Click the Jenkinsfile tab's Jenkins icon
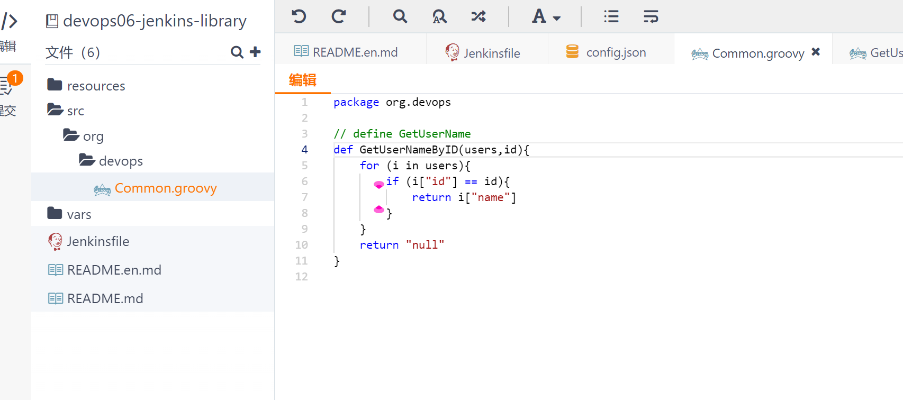This screenshot has height=400, width=903. point(453,52)
